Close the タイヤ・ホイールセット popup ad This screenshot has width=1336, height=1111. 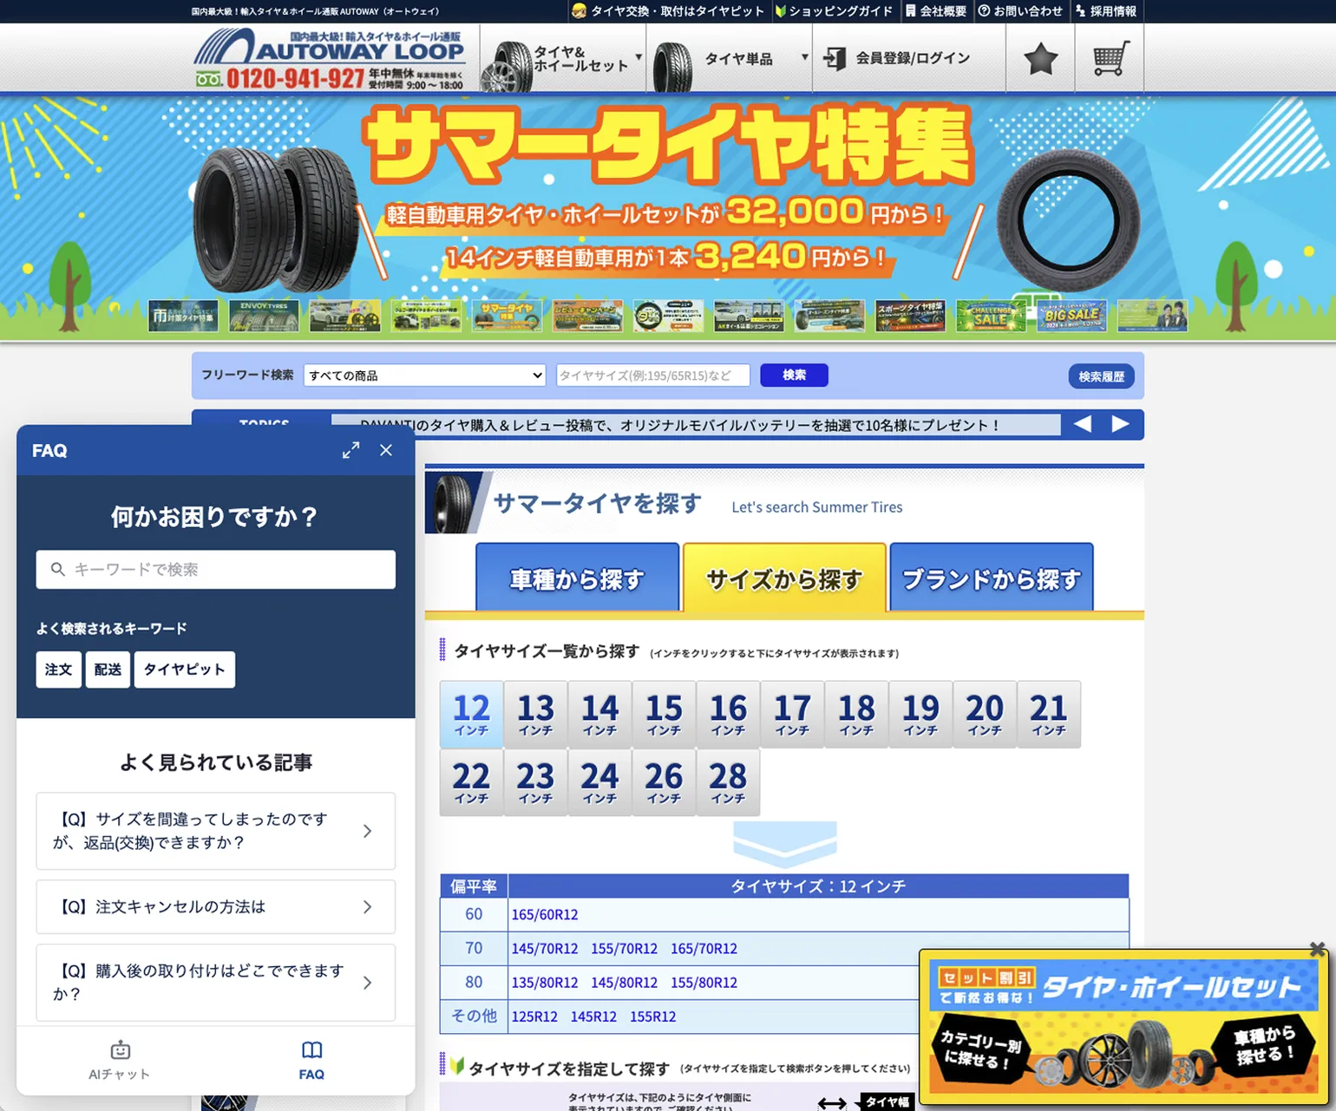tap(1317, 949)
